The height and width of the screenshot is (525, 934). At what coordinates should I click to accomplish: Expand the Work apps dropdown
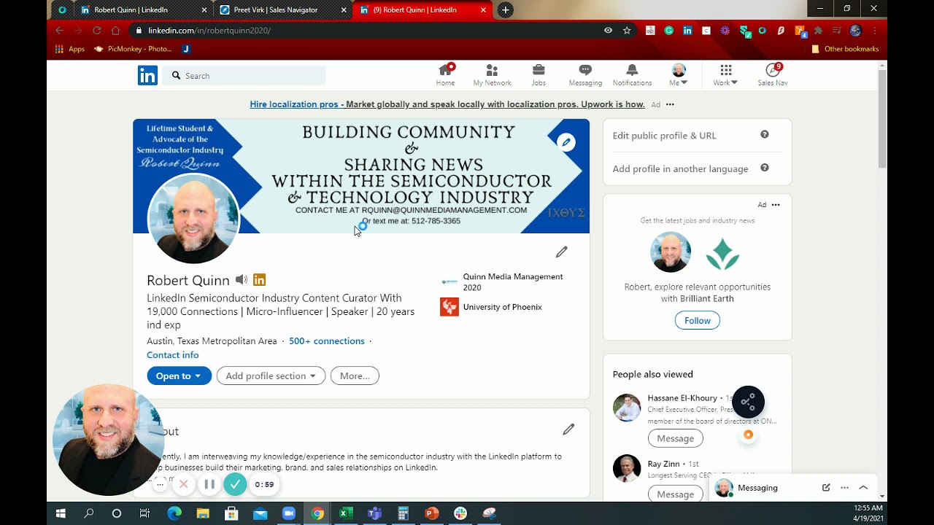tap(725, 75)
